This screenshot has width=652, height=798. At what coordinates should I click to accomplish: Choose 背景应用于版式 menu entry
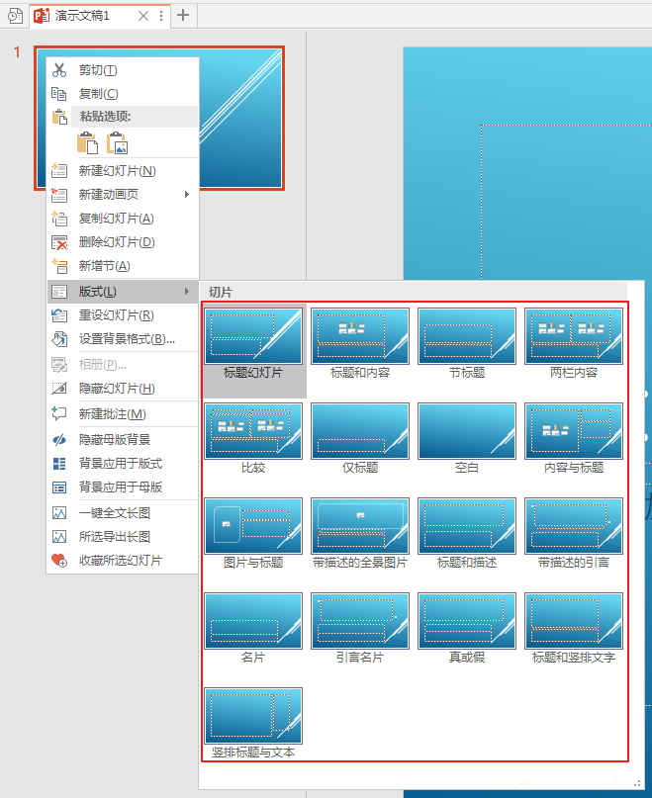123,463
